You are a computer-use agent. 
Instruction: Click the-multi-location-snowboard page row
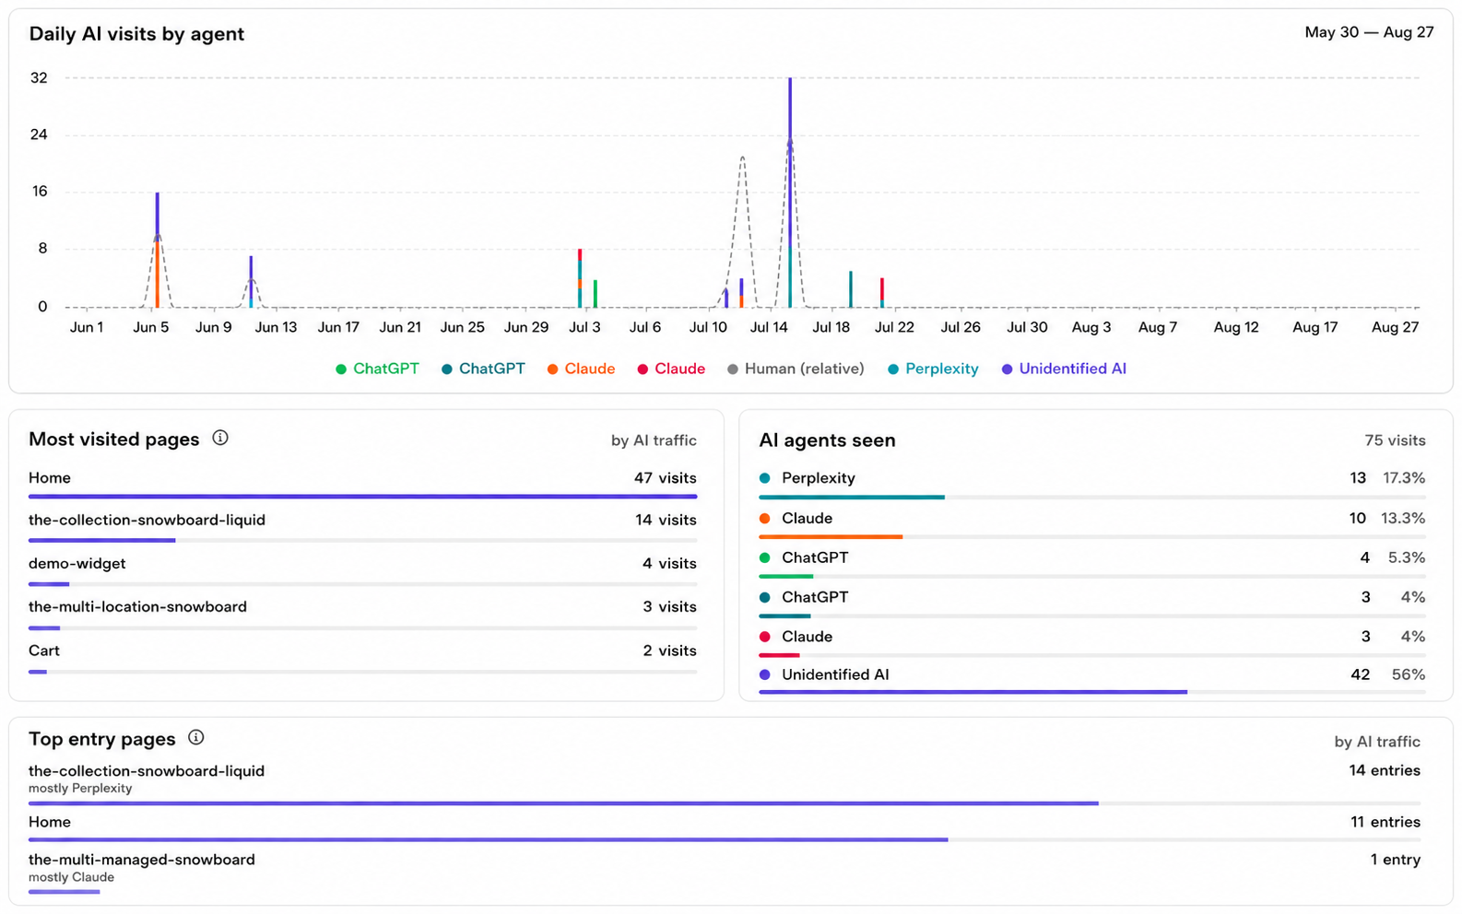pyautogui.click(x=362, y=613)
